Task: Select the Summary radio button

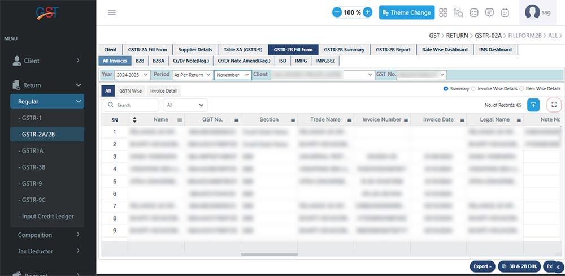Action: click(446, 89)
